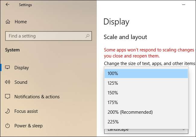Select 175% scaling option
The image size is (196, 137).
tap(146, 103)
